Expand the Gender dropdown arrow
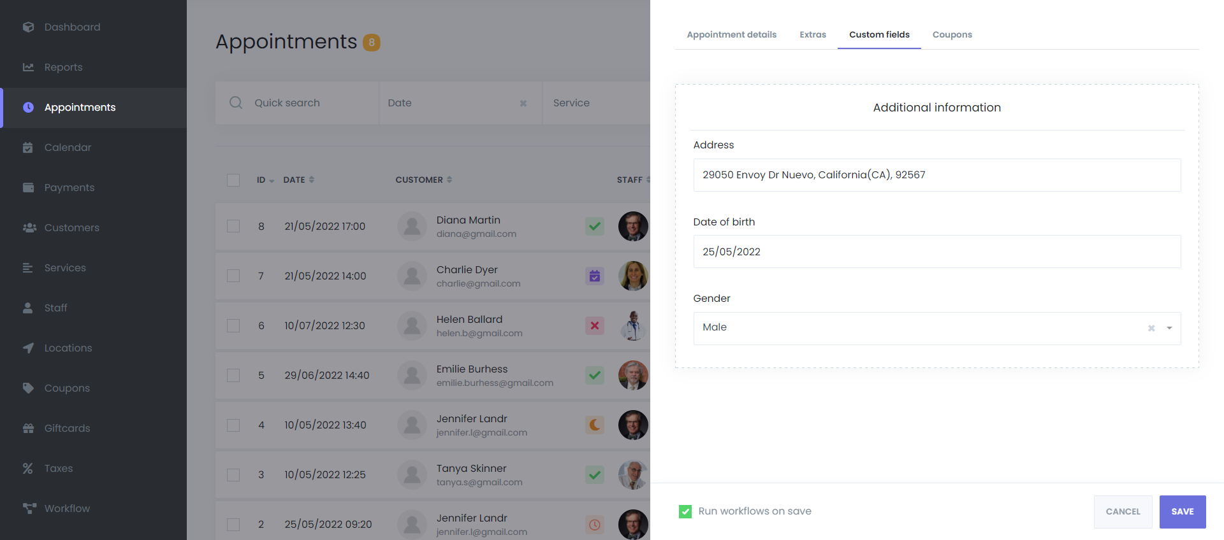 [1169, 329]
